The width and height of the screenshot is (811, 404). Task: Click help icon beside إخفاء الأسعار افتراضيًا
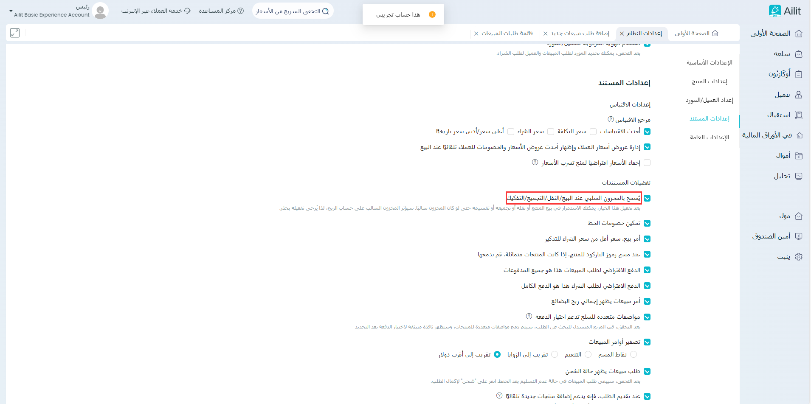pyautogui.click(x=535, y=162)
